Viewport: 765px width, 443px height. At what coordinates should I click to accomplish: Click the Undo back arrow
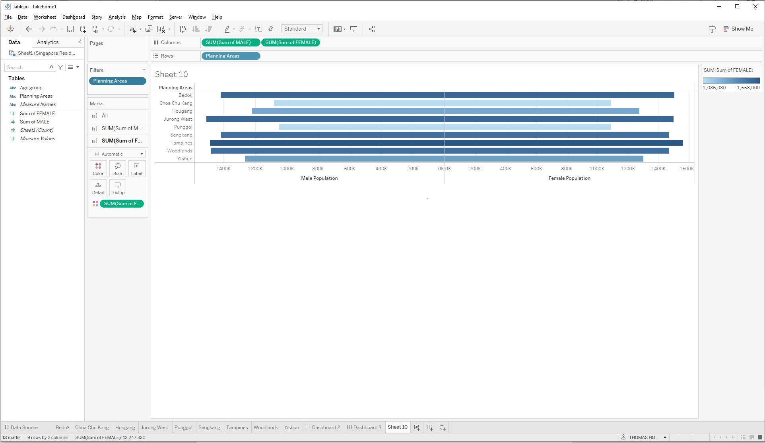tap(29, 29)
